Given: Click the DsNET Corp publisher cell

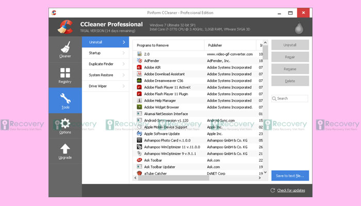Looking at the screenshot, I should 216,174.
